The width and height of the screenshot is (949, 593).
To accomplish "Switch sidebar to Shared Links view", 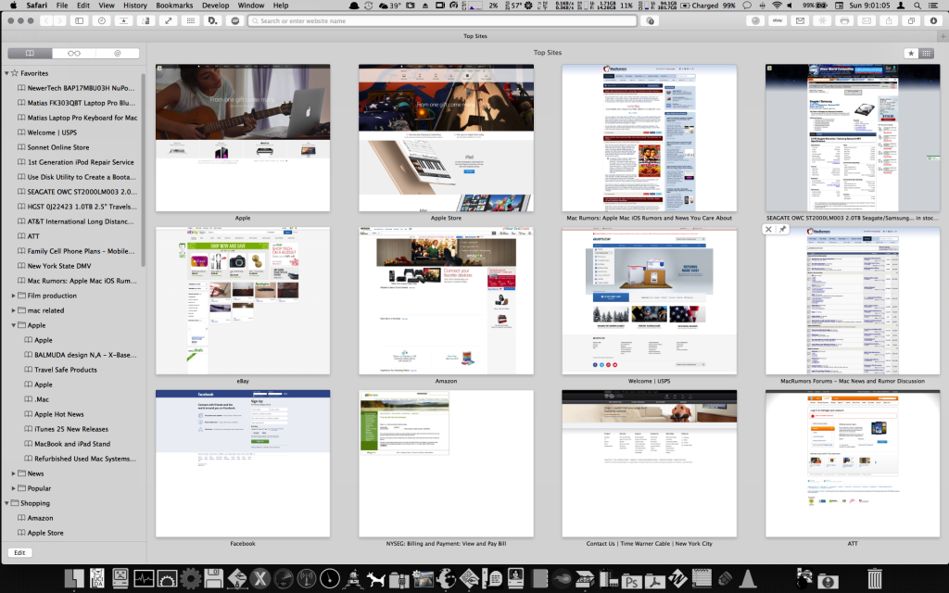I will click(118, 53).
